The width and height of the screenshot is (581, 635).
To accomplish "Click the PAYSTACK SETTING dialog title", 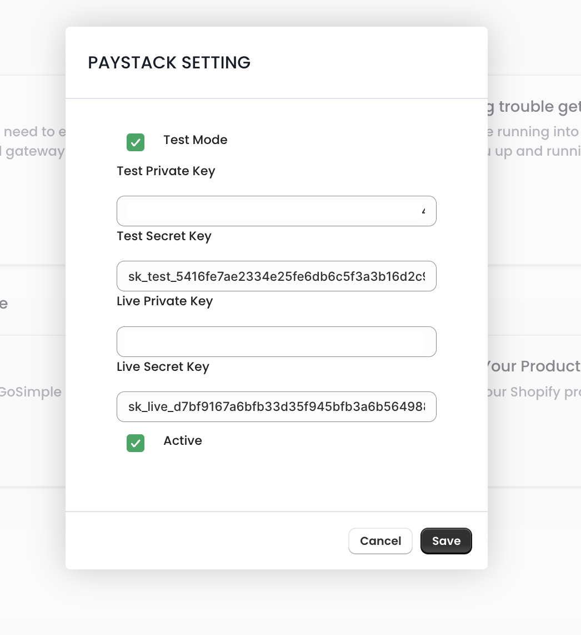I will pos(169,63).
